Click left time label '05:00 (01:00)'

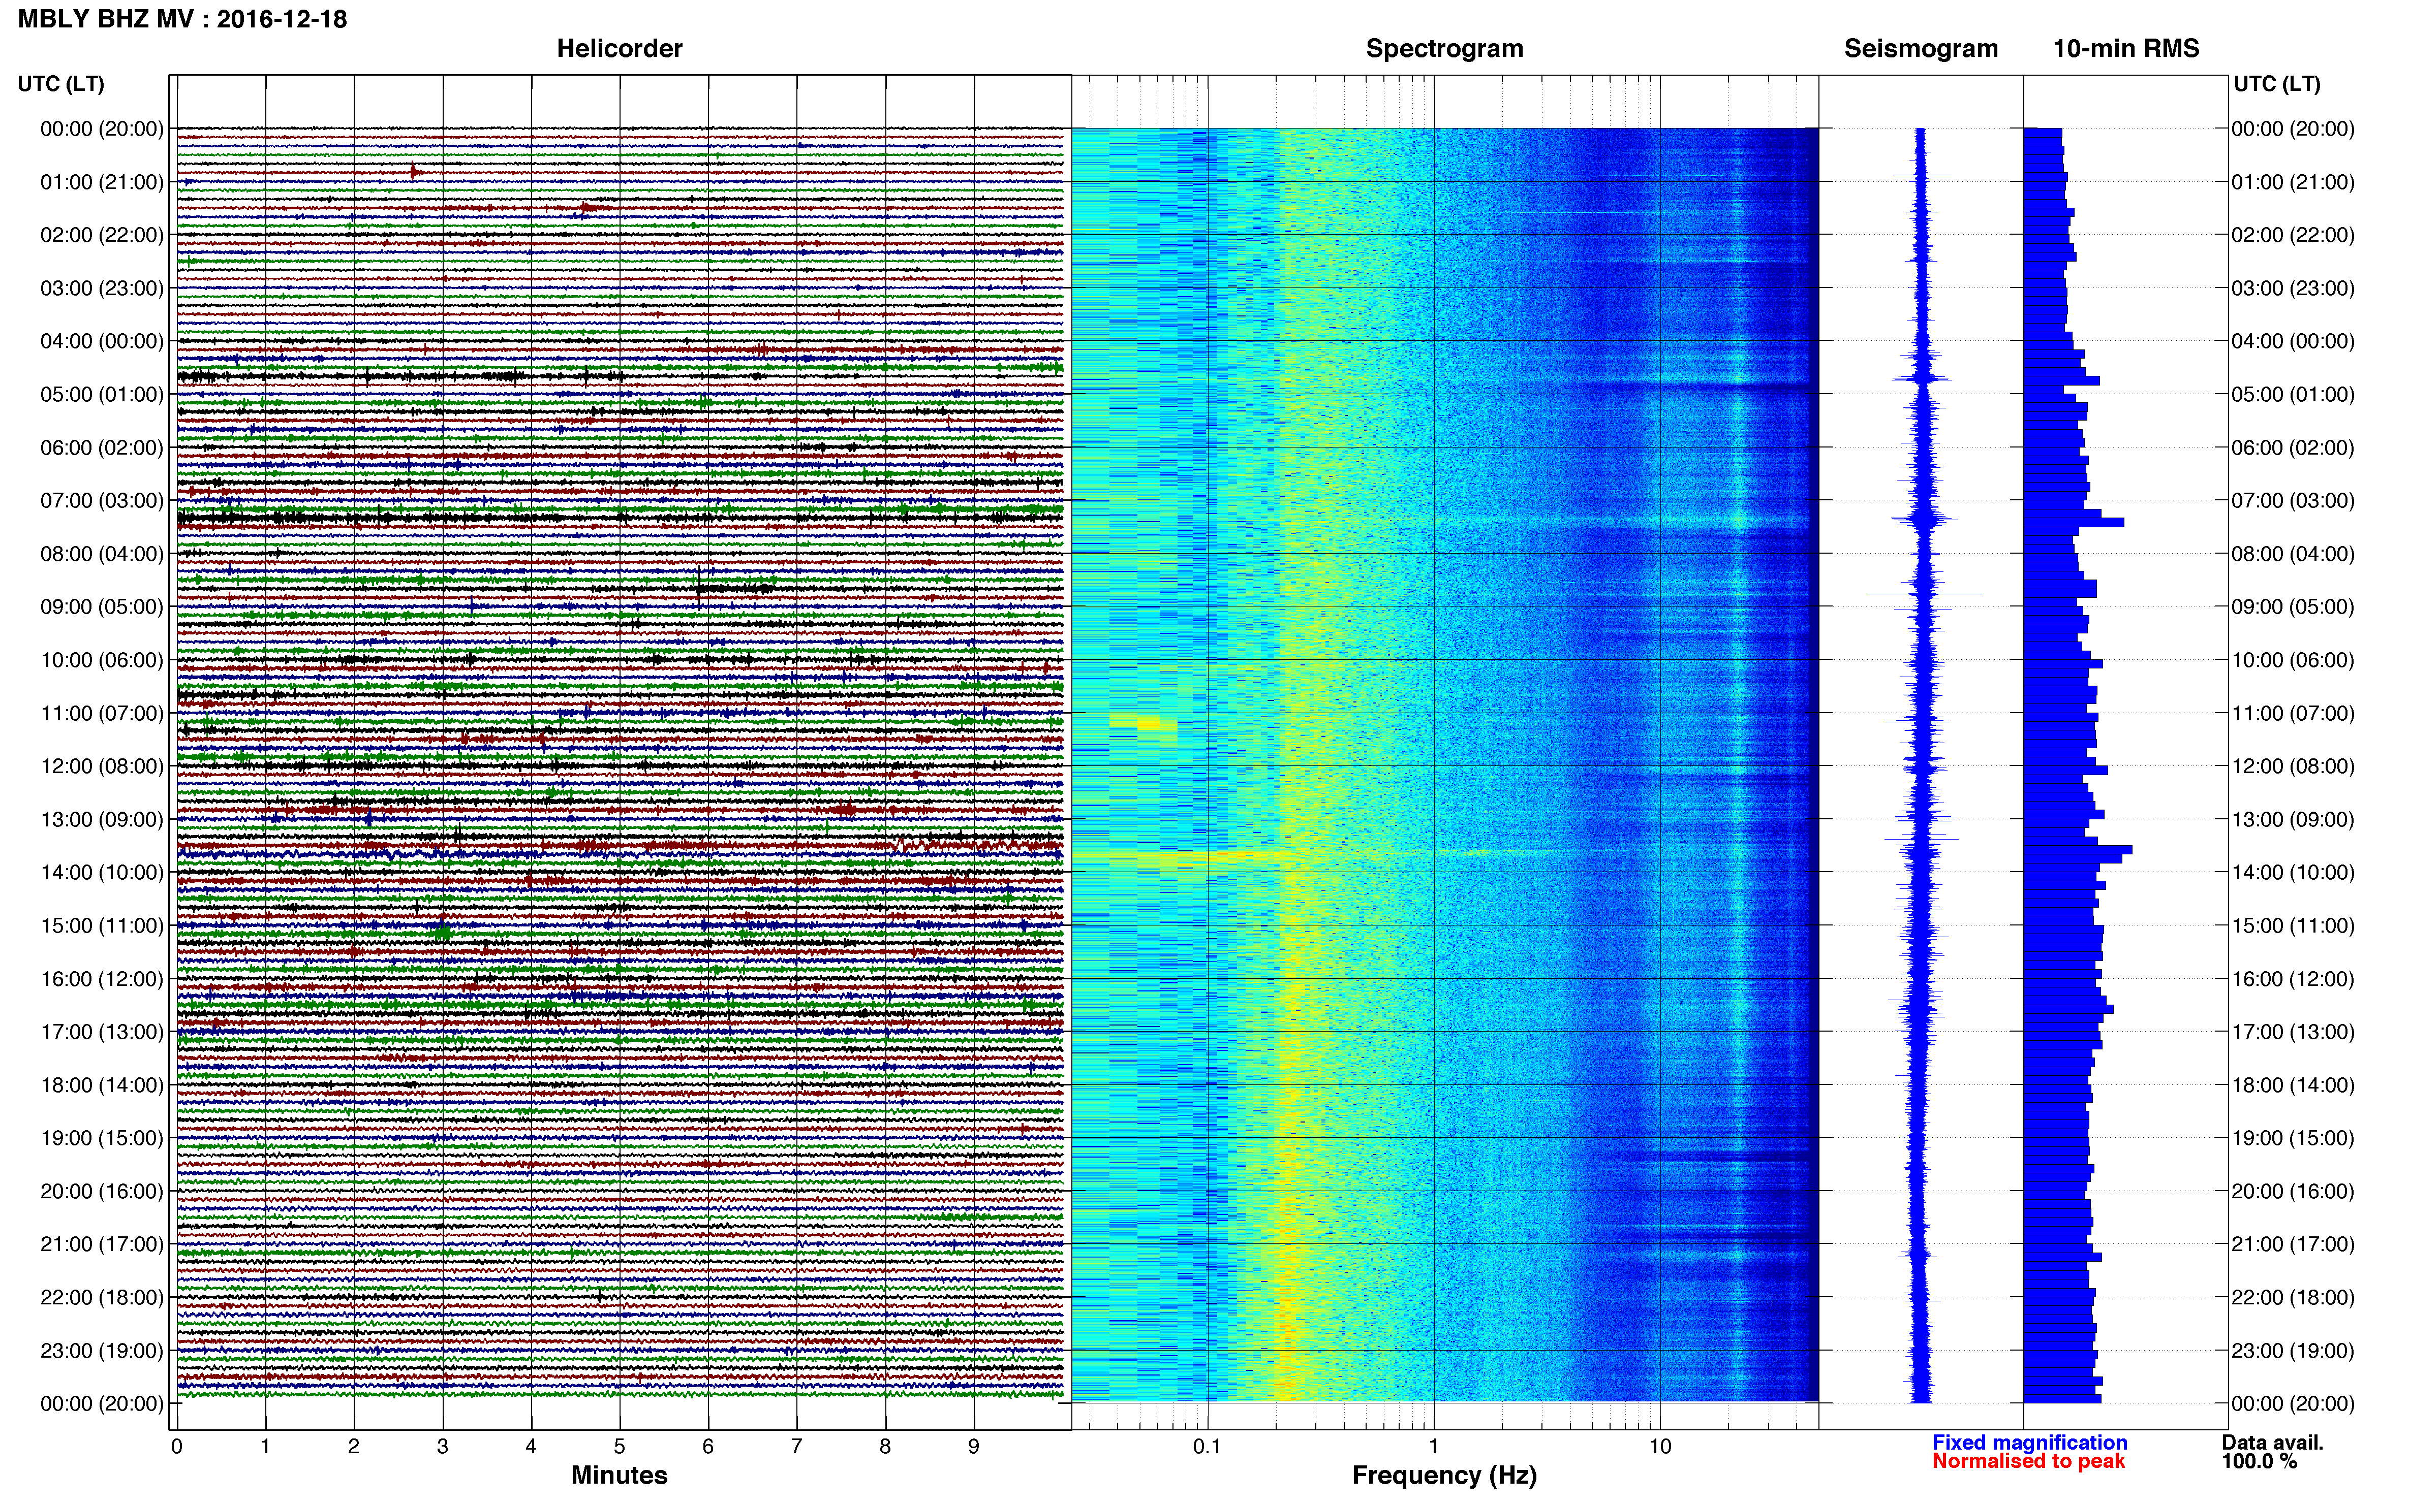[x=102, y=394]
